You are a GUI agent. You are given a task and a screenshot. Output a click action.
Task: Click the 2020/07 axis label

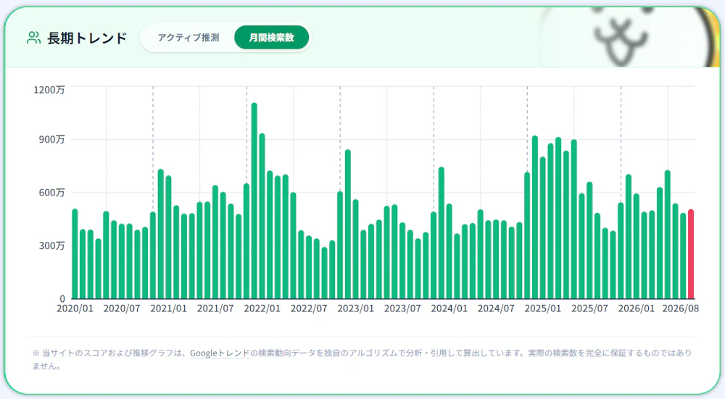(x=122, y=308)
